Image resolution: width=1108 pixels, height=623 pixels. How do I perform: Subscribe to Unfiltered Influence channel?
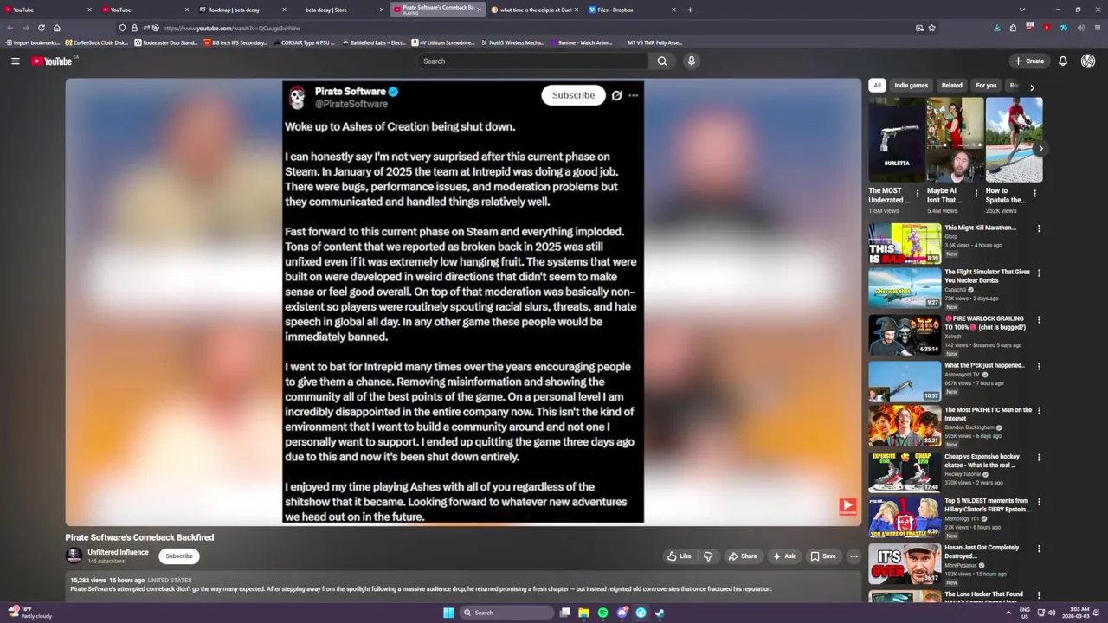point(179,556)
